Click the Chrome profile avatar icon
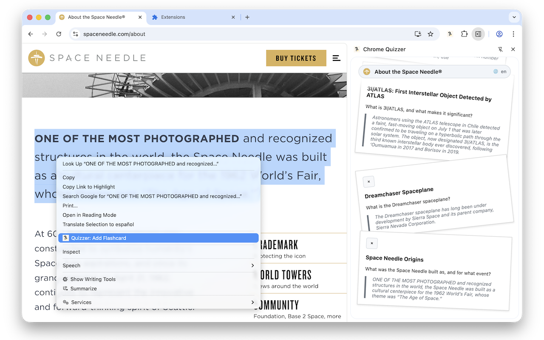 tap(499, 34)
